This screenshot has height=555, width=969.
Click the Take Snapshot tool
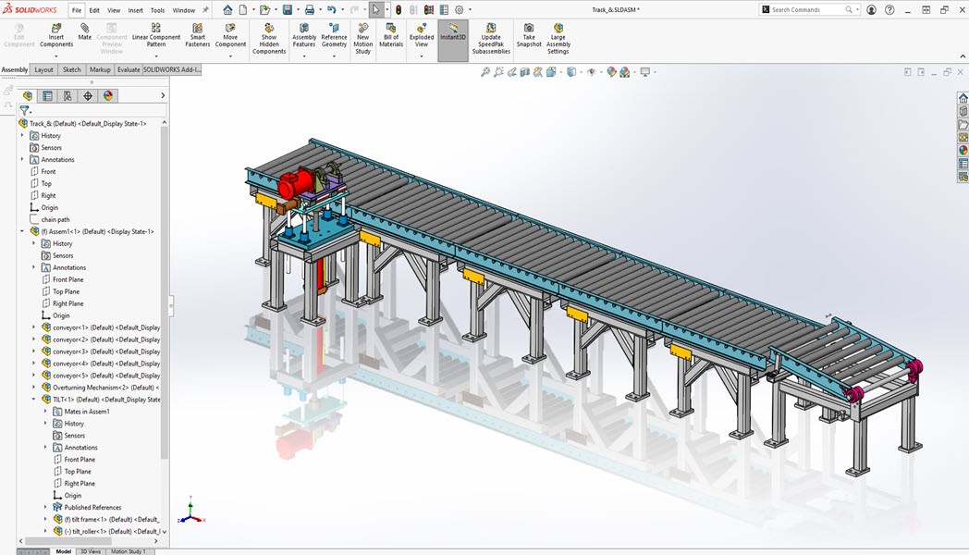tap(529, 36)
